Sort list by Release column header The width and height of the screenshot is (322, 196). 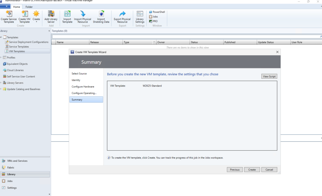pos(106,42)
